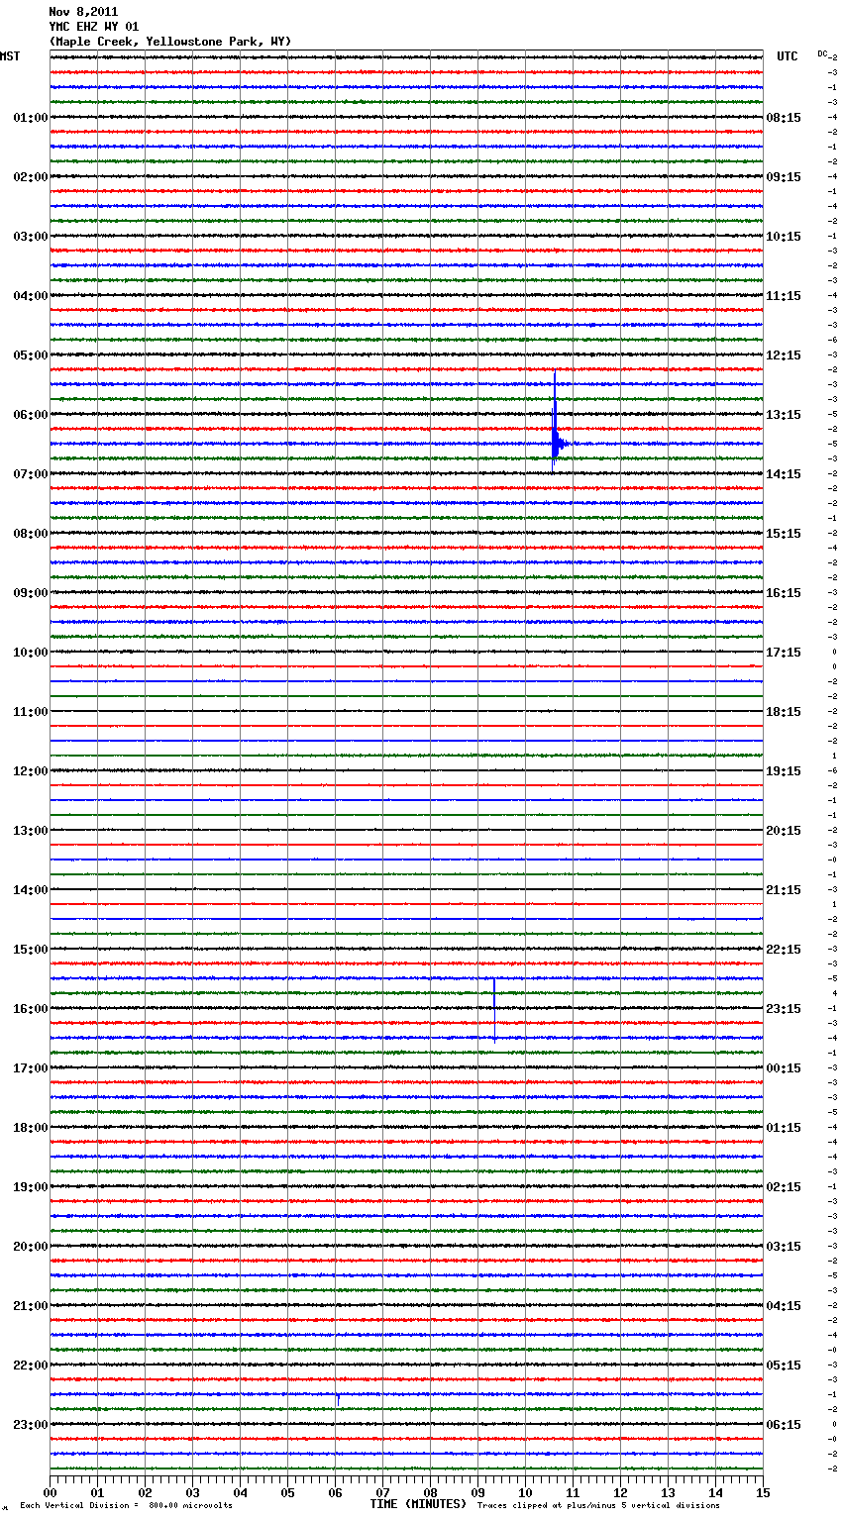
Task: Click the "13:15" UTC time label
Action: coord(784,415)
